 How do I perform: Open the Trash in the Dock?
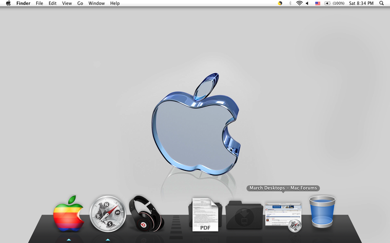[x=322, y=211]
